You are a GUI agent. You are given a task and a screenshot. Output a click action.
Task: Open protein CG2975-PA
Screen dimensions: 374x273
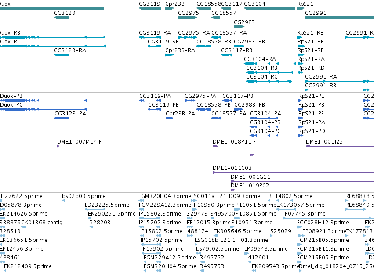click(200, 96)
